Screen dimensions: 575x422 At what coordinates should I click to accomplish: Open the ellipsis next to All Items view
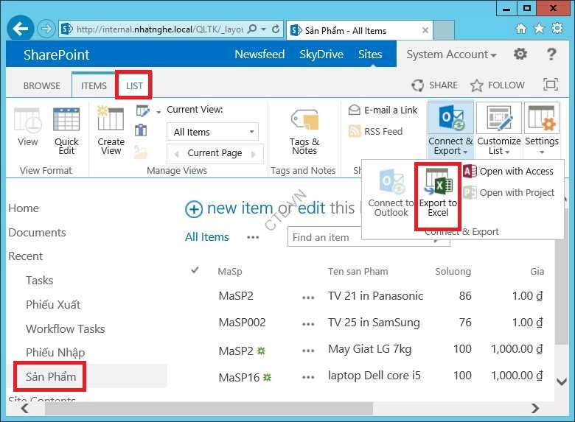(253, 237)
